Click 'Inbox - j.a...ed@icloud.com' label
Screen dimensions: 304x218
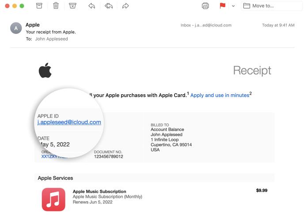pos(206,25)
